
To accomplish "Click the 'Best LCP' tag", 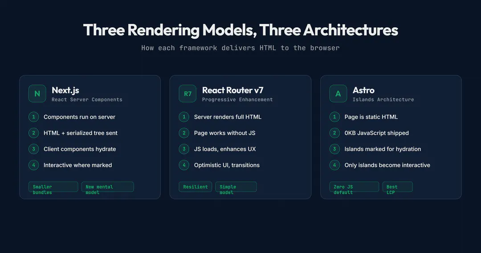I will [x=398, y=187].
